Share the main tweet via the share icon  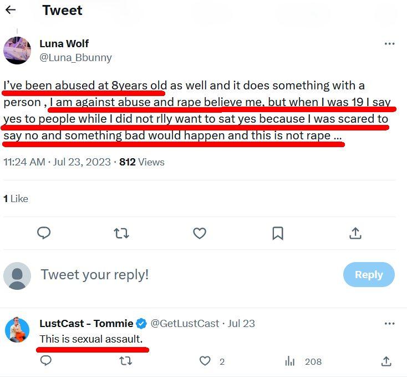[x=355, y=233]
